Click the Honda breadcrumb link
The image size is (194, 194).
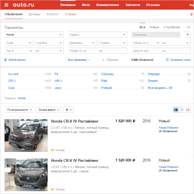tap(22, 98)
